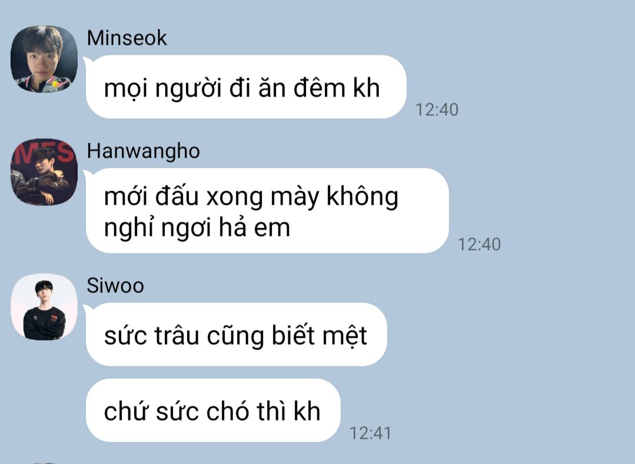Select the message 'mọi người đi ăn đêm kh'

coord(246,87)
